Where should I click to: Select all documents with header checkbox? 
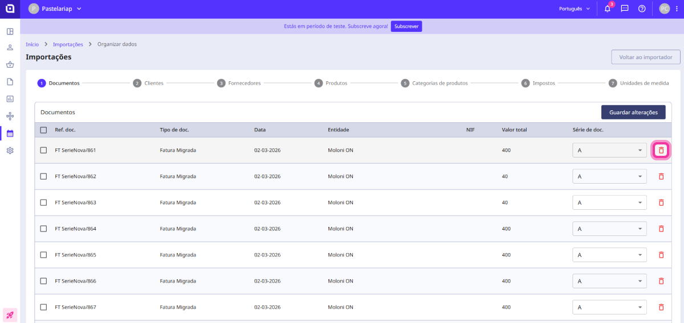click(44, 130)
